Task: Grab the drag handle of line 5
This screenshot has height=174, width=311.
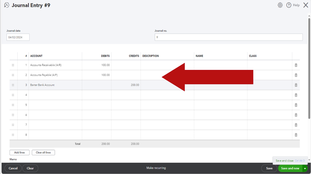Action: (x=13, y=105)
